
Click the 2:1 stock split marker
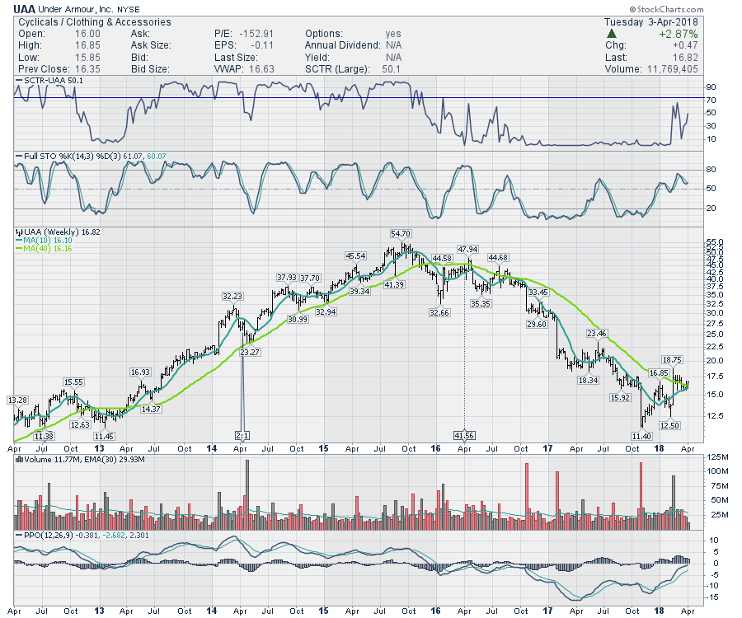tap(242, 436)
